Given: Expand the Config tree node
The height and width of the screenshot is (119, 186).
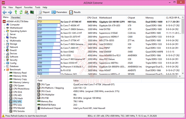Looking at the screenshot, I should (x=4, y=63).
